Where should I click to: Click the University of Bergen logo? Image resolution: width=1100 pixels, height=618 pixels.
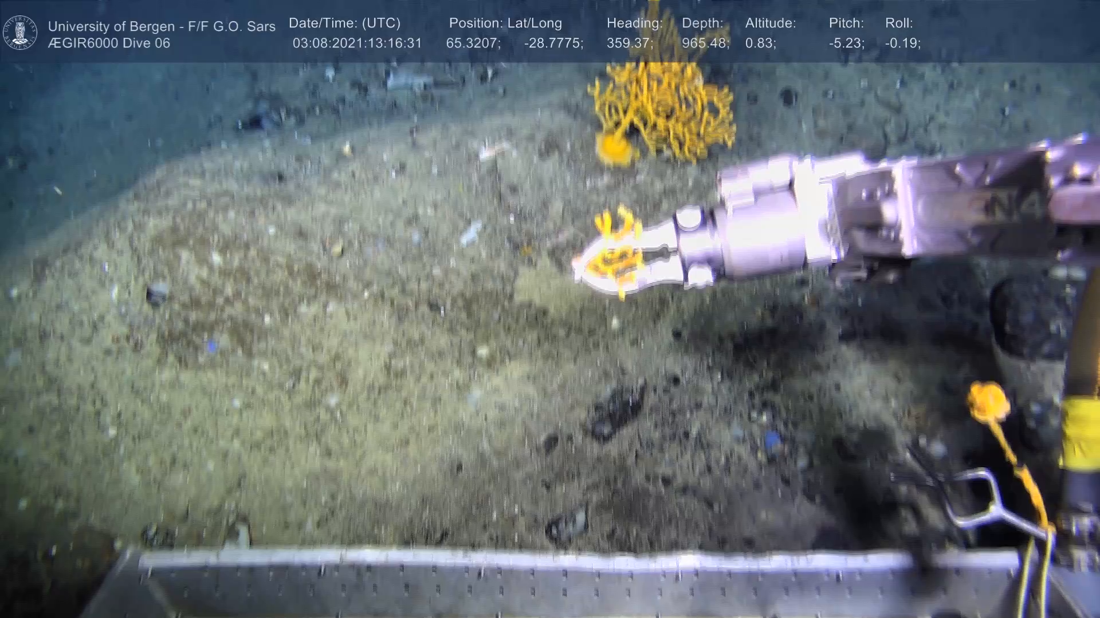click(x=20, y=33)
